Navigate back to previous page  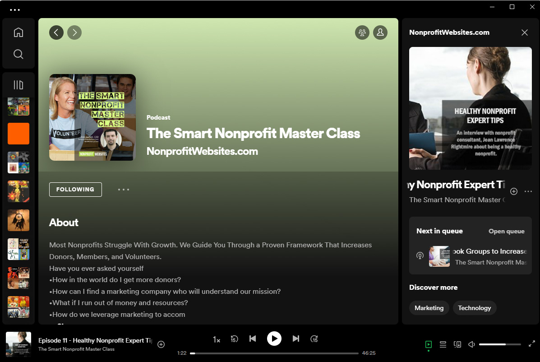tap(56, 32)
